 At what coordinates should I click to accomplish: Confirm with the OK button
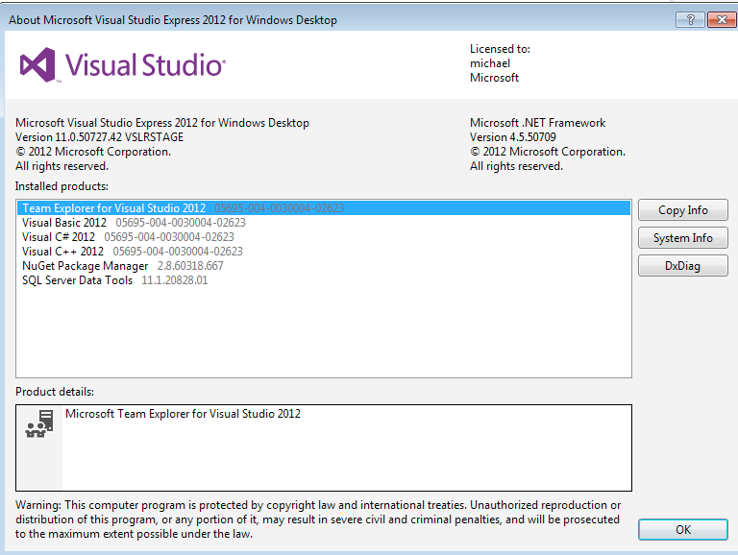(683, 530)
